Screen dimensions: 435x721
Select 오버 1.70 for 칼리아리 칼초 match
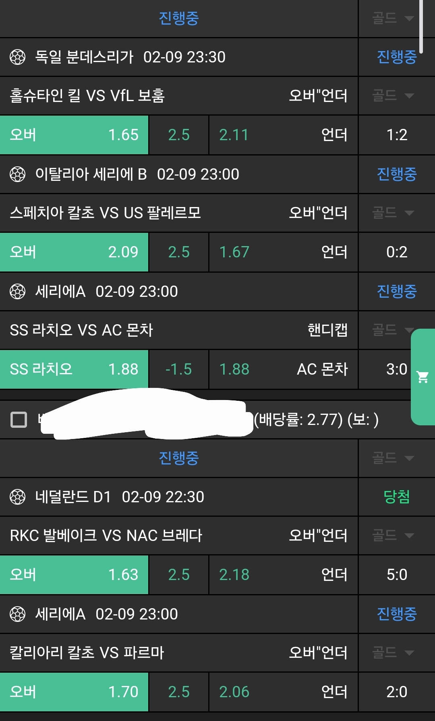(74, 692)
